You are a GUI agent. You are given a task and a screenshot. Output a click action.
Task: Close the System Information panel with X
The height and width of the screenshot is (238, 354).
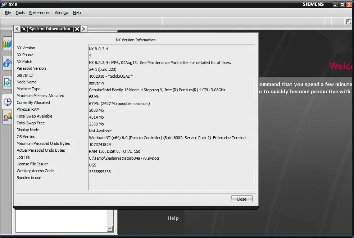coord(77,29)
